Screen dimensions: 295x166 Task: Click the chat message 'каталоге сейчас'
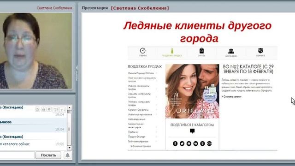pos(15,144)
